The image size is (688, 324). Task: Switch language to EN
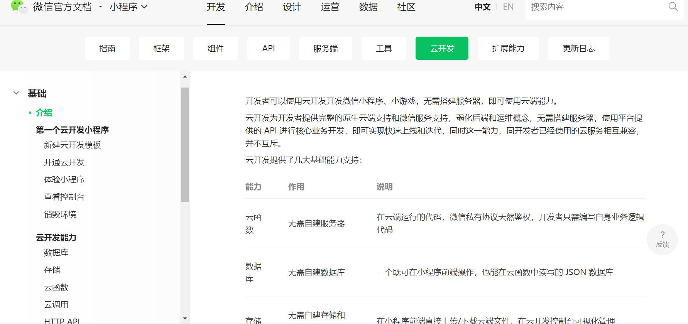(508, 7)
